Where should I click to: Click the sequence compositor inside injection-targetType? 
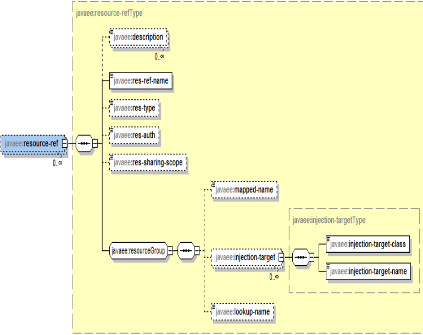(x=301, y=258)
